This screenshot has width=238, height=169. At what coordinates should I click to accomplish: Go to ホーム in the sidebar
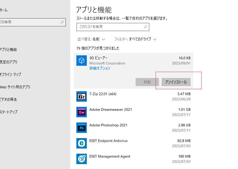[4, 10]
